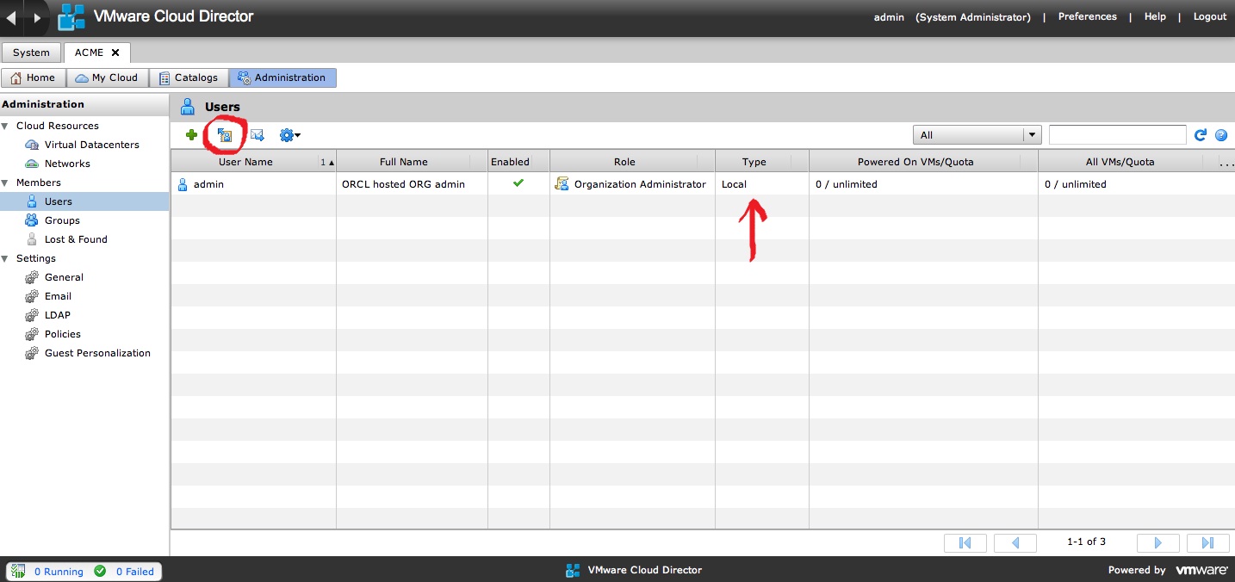Click the green Enabled checkmark for admin
The width and height of the screenshot is (1235, 582).
518,183
